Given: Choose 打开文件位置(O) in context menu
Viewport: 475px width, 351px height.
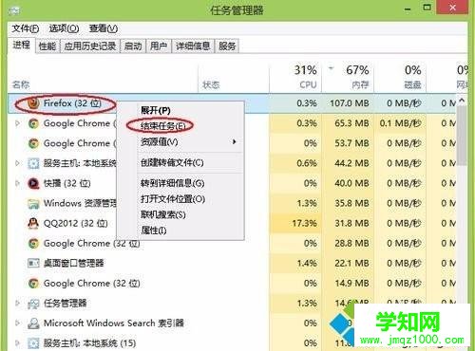Looking at the screenshot, I should [173, 199].
